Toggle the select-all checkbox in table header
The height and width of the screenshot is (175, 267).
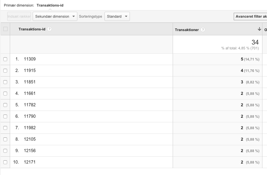5,29
